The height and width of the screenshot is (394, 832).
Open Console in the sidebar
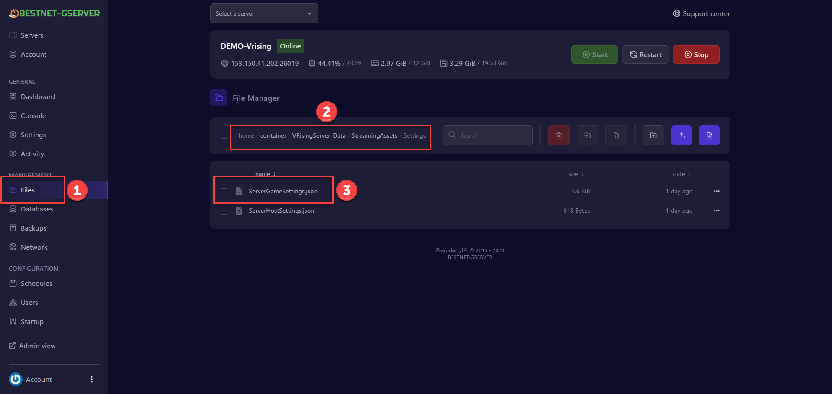coord(33,115)
